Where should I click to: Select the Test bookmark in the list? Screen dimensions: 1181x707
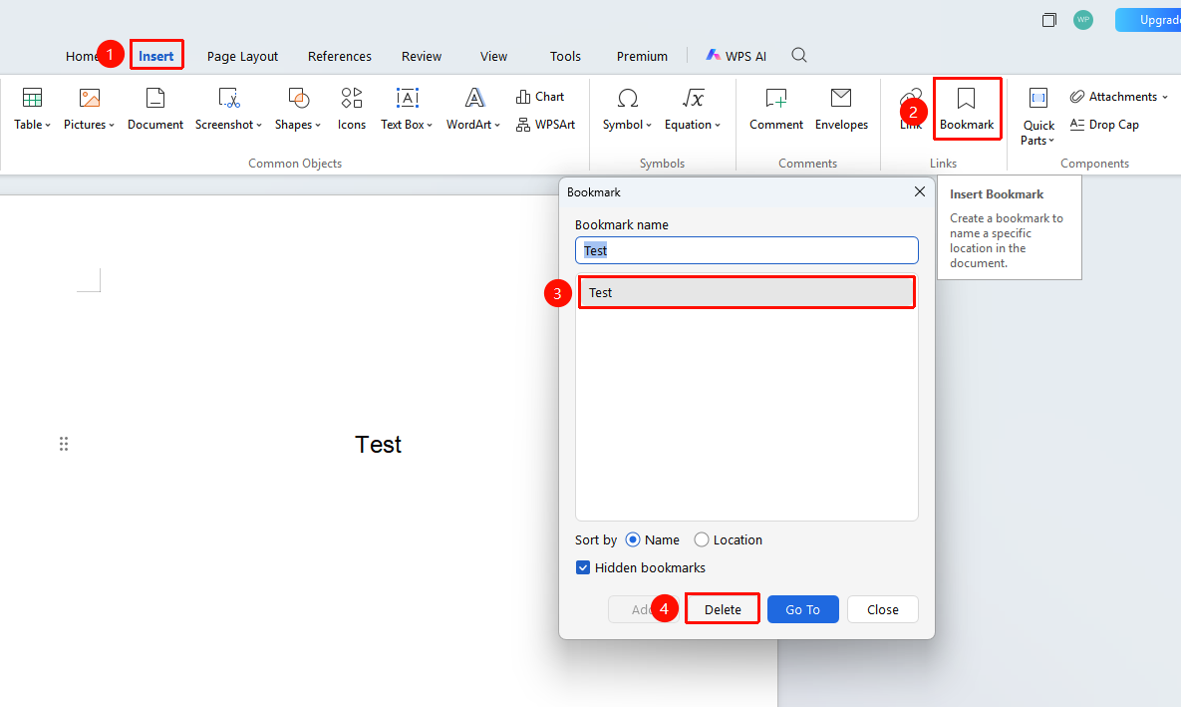(746, 292)
